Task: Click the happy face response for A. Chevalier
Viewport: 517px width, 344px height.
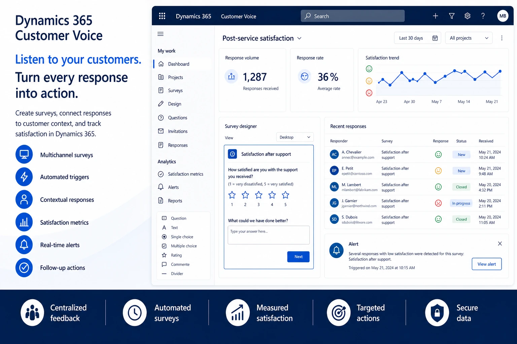Action: pyautogui.click(x=438, y=155)
